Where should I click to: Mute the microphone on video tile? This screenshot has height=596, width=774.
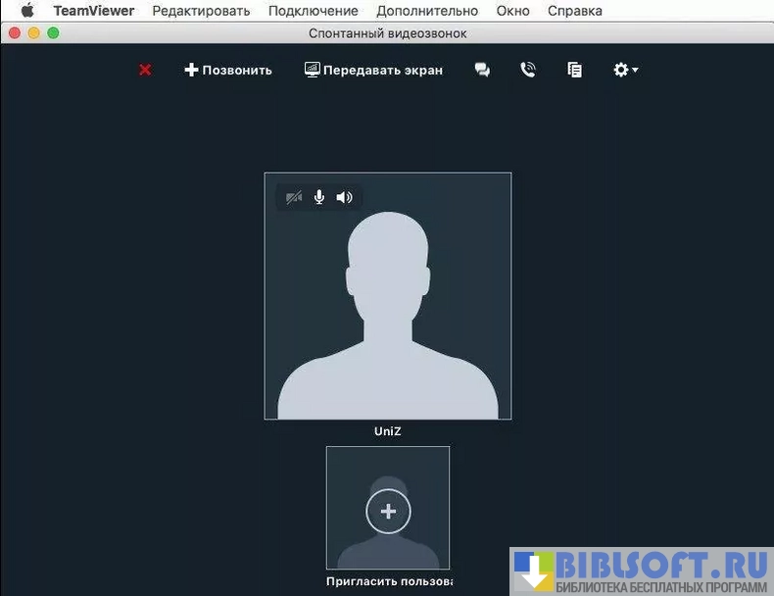tap(319, 197)
